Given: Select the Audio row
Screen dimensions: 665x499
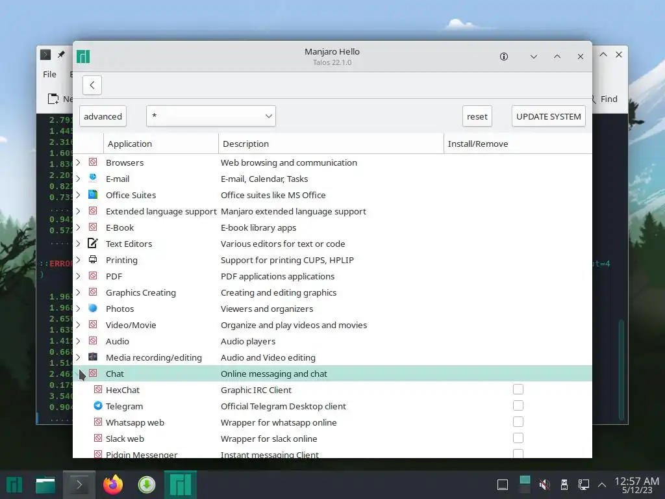Looking at the screenshot, I should click(x=332, y=341).
